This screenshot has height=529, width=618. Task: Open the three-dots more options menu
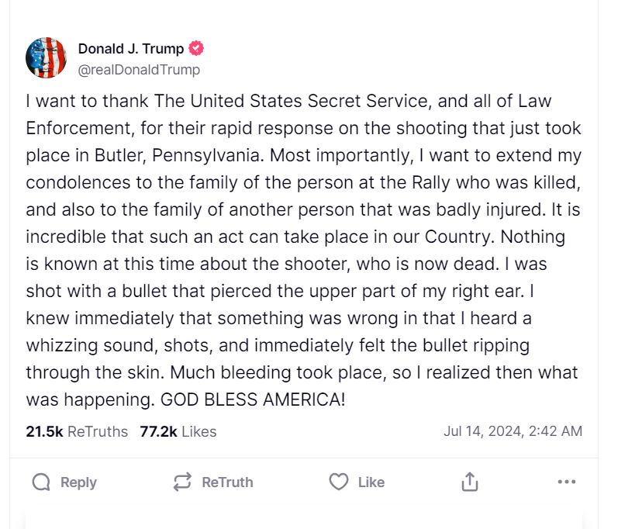point(567,482)
